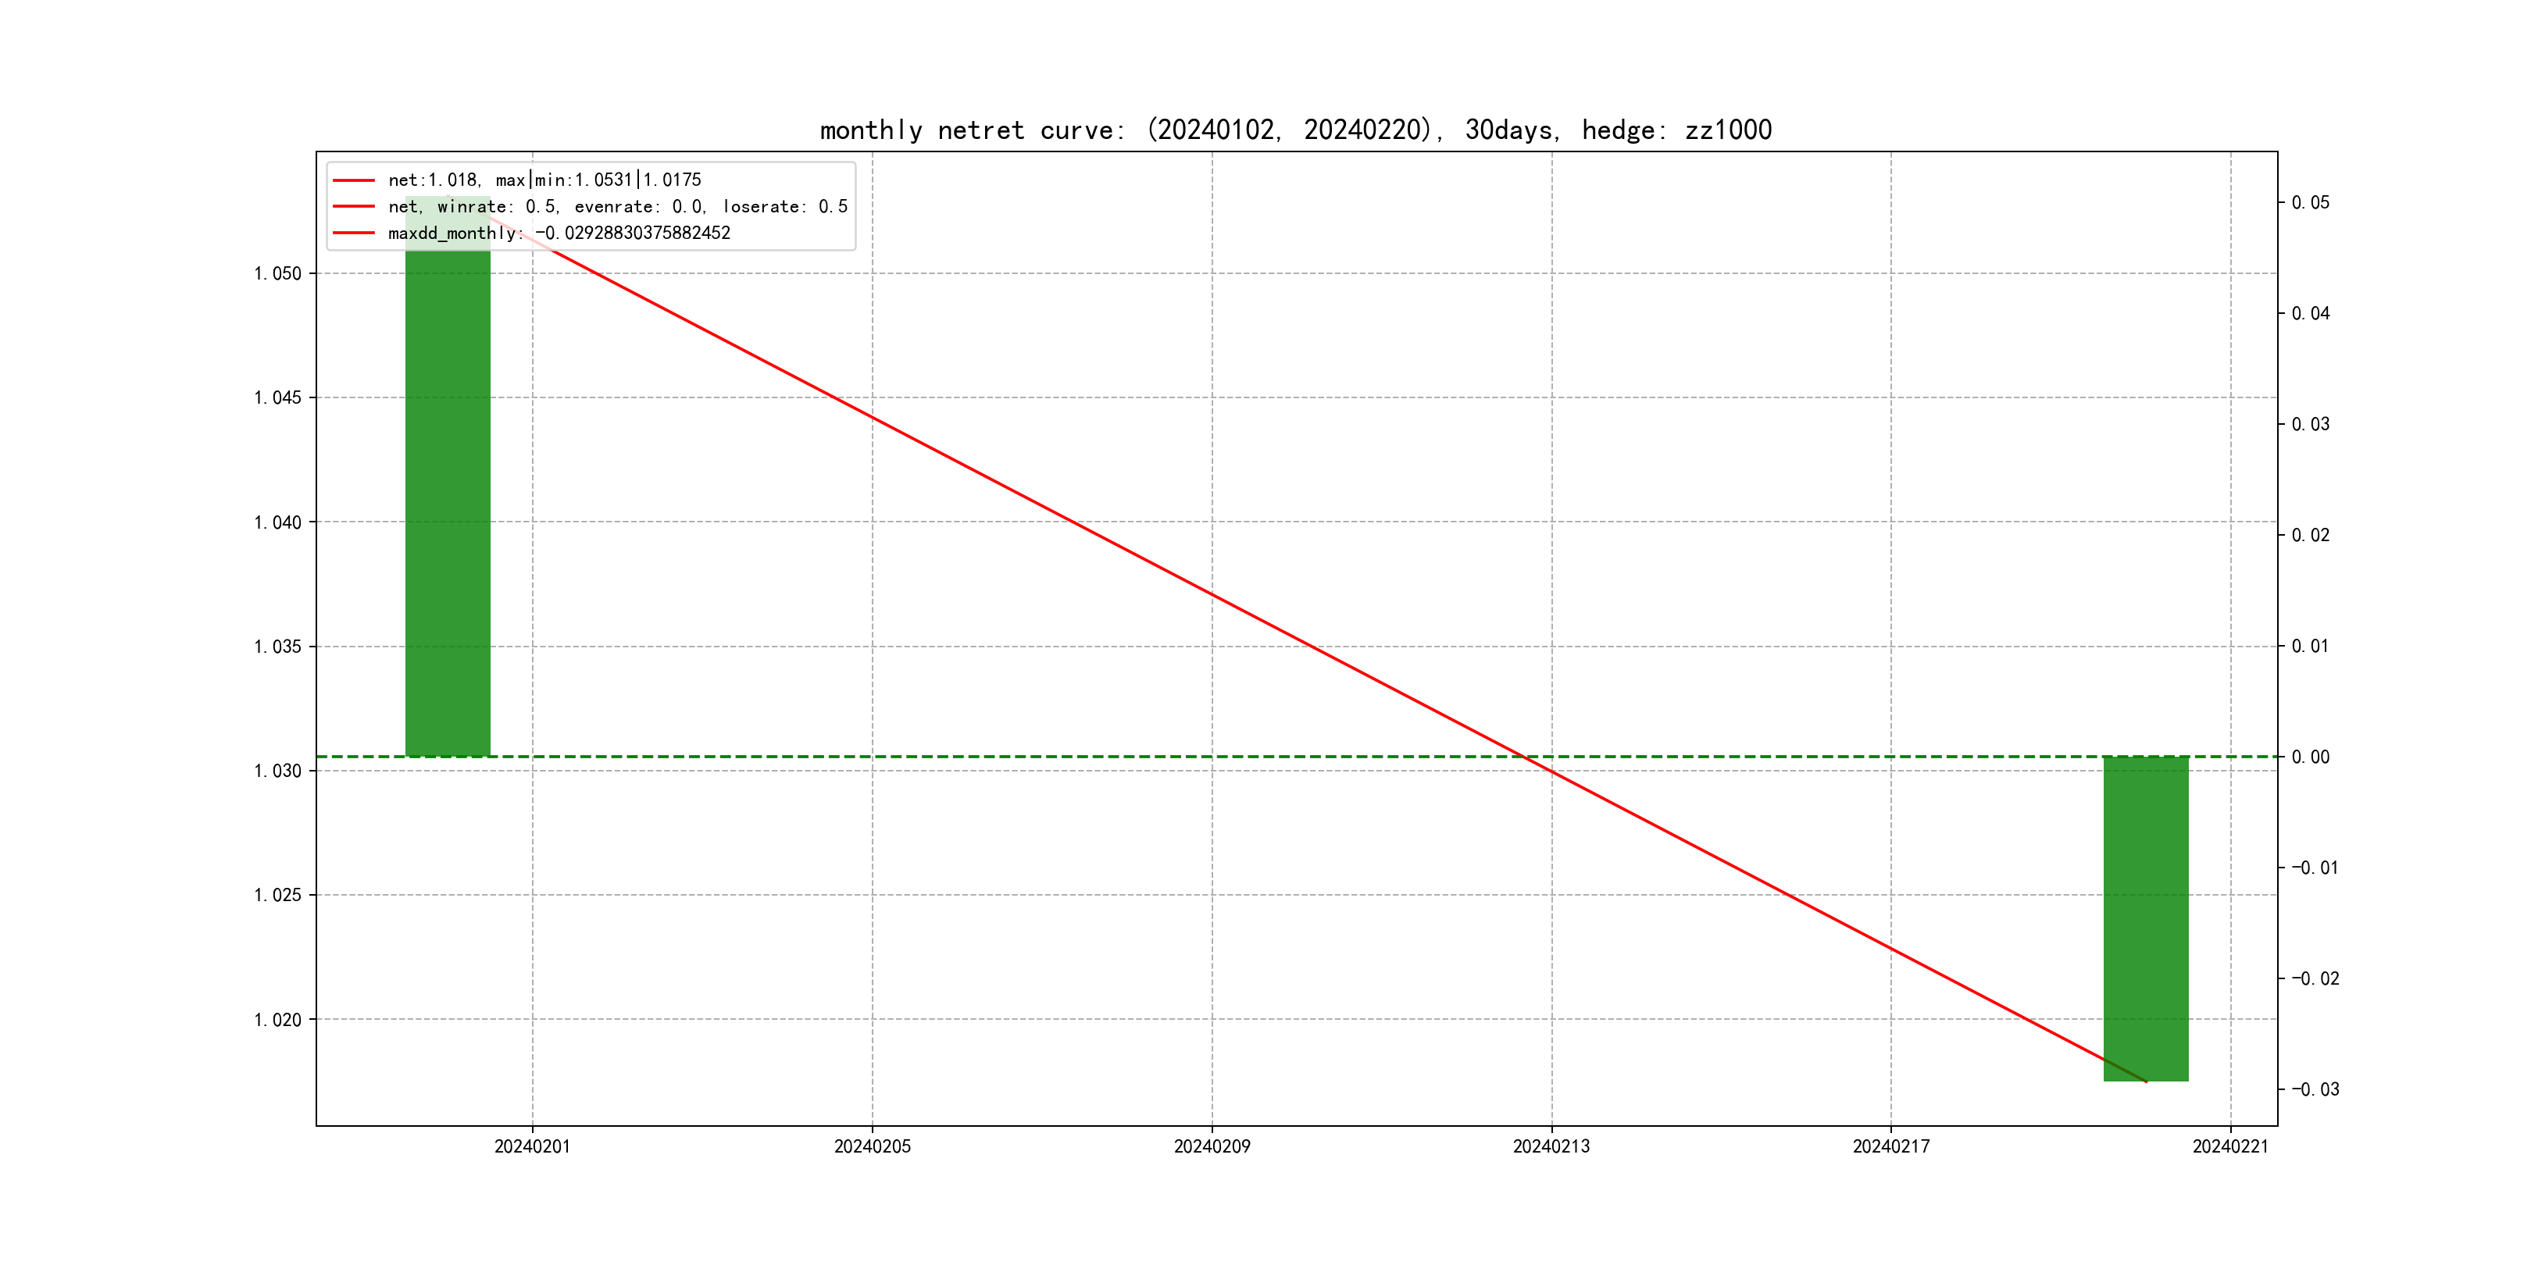Click right y-axis label 0.00
2531x1265 pixels.
(2310, 757)
